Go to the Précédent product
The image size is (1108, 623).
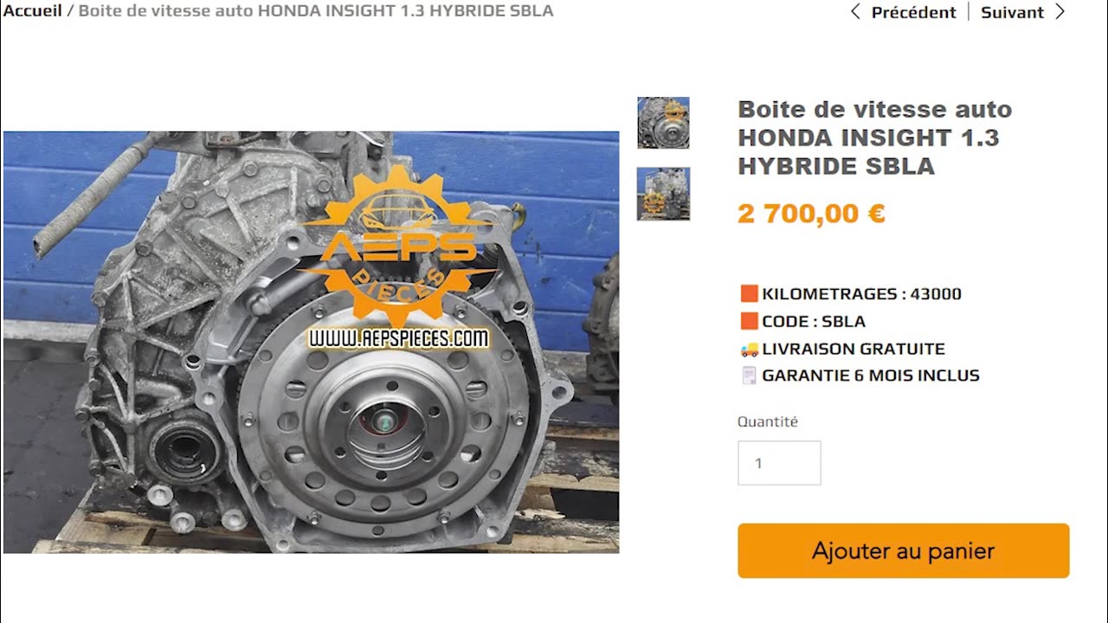[x=913, y=12]
